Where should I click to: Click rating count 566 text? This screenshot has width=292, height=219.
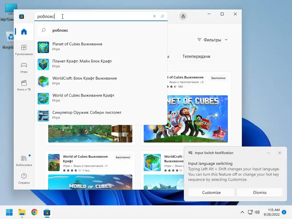pos(181,87)
